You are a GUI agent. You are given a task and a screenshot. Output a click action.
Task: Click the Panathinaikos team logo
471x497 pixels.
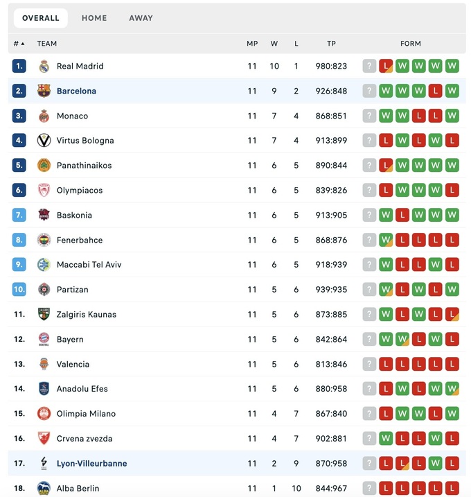(x=44, y=166)
